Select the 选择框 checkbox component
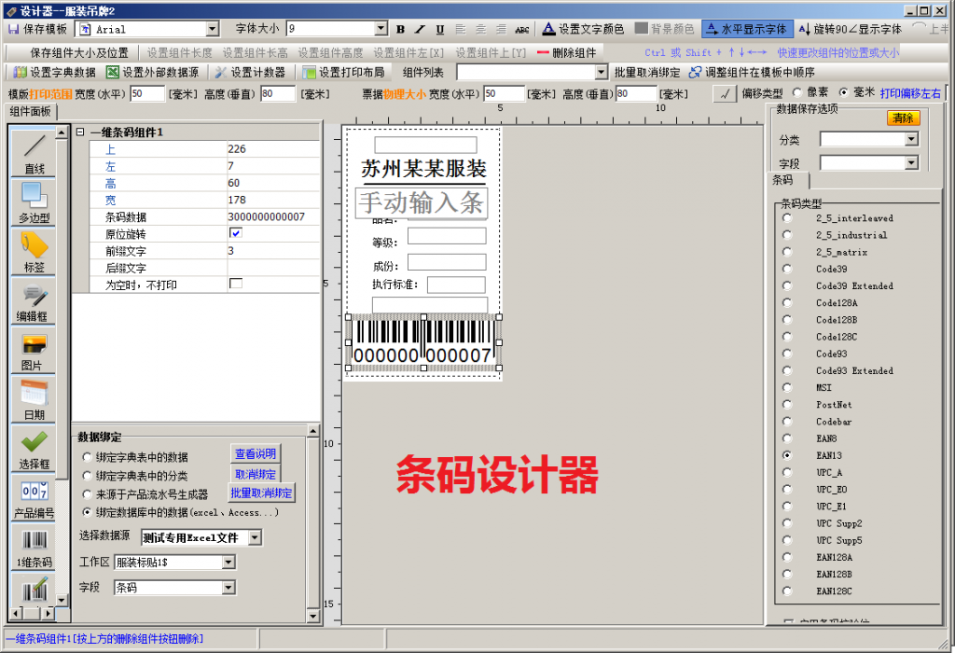Image resolution: width=955 pixels, height=653 pixels. 34,448
